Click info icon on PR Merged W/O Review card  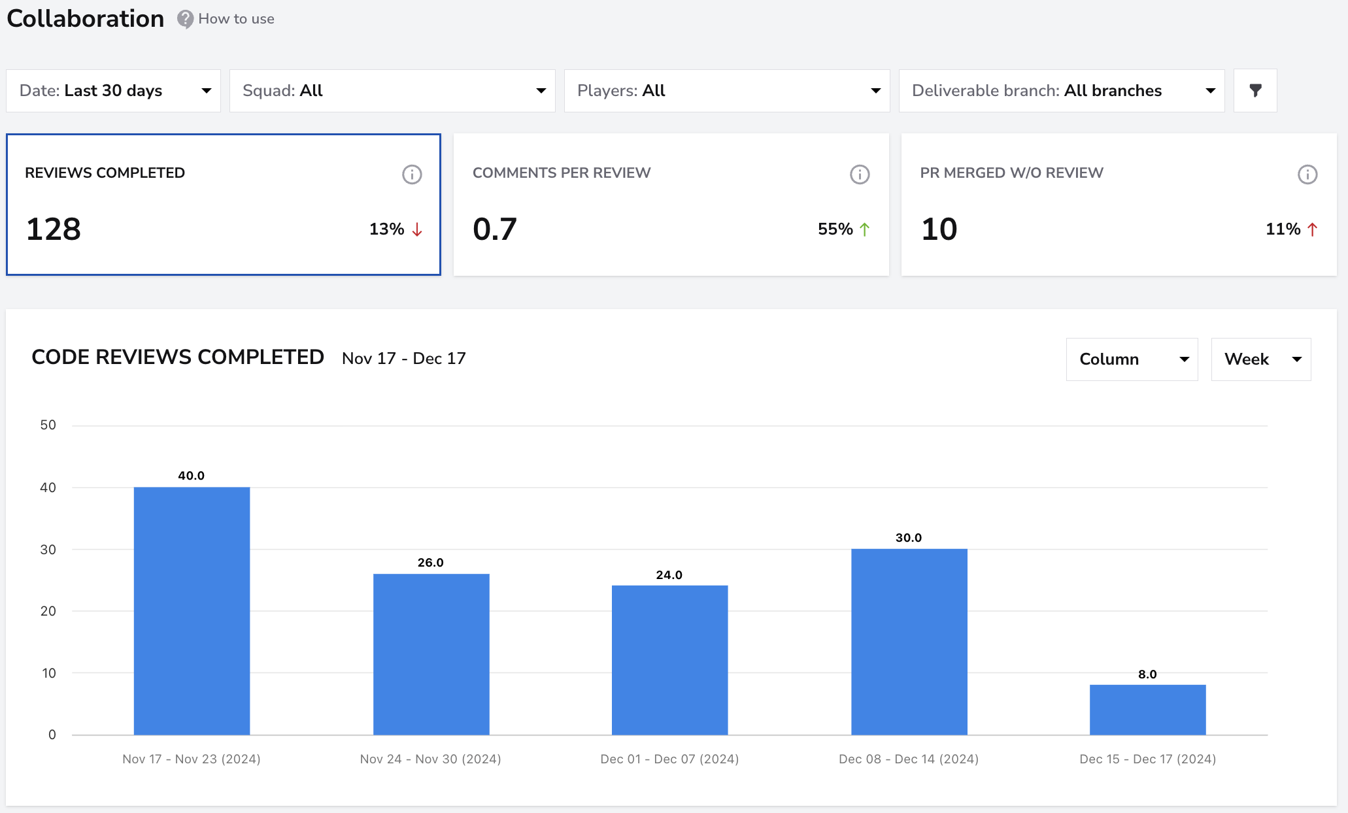[1307, 174]
